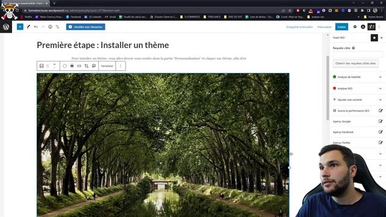The image size is (386, 217).
Task: Open the block inserter plus button
Action: [x=20, y=27]
